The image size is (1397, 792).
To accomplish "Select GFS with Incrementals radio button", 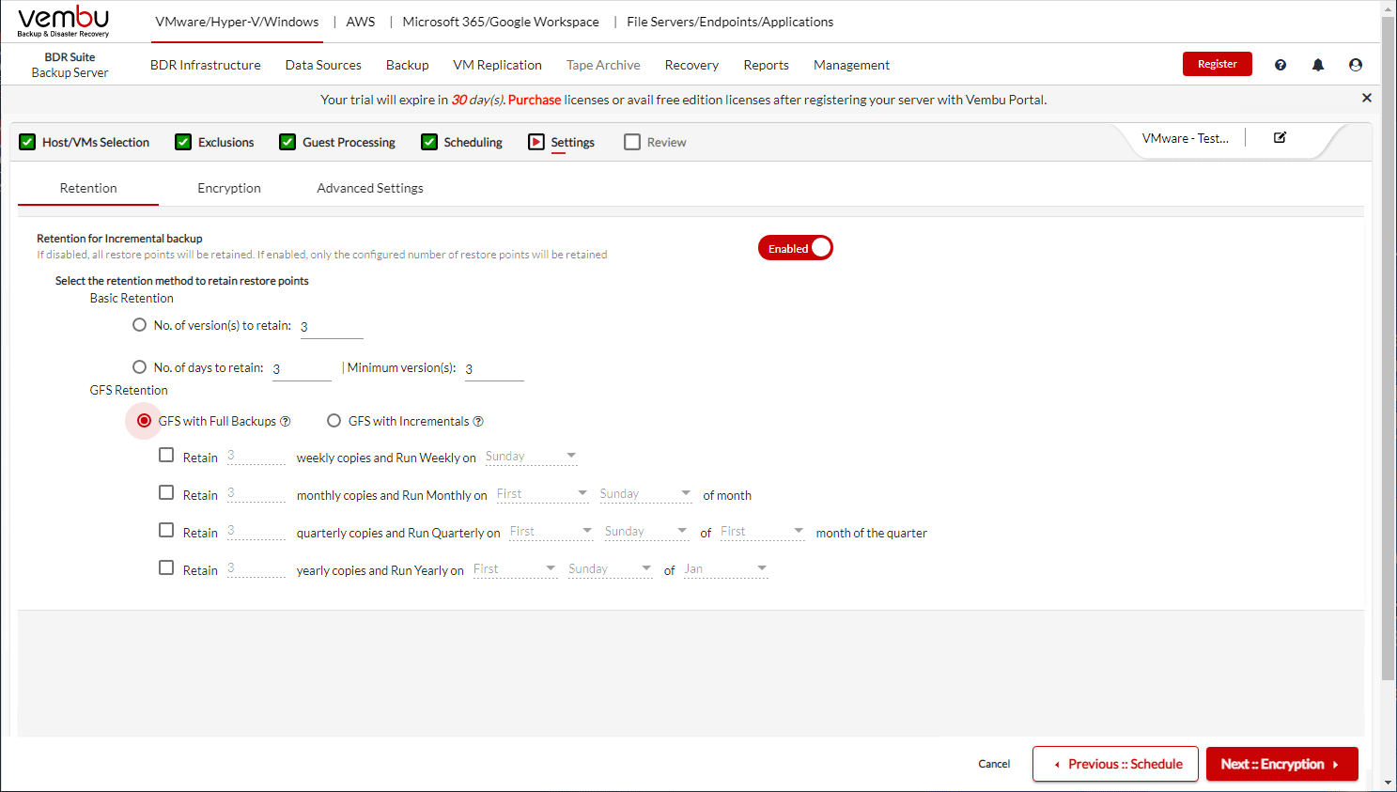I will point(334,421).
